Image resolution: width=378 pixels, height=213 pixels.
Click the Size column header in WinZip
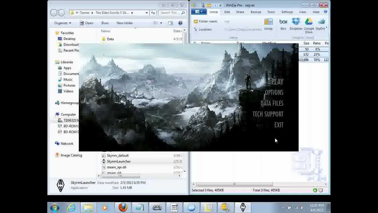pyautogui.click(x=306, y=43)
